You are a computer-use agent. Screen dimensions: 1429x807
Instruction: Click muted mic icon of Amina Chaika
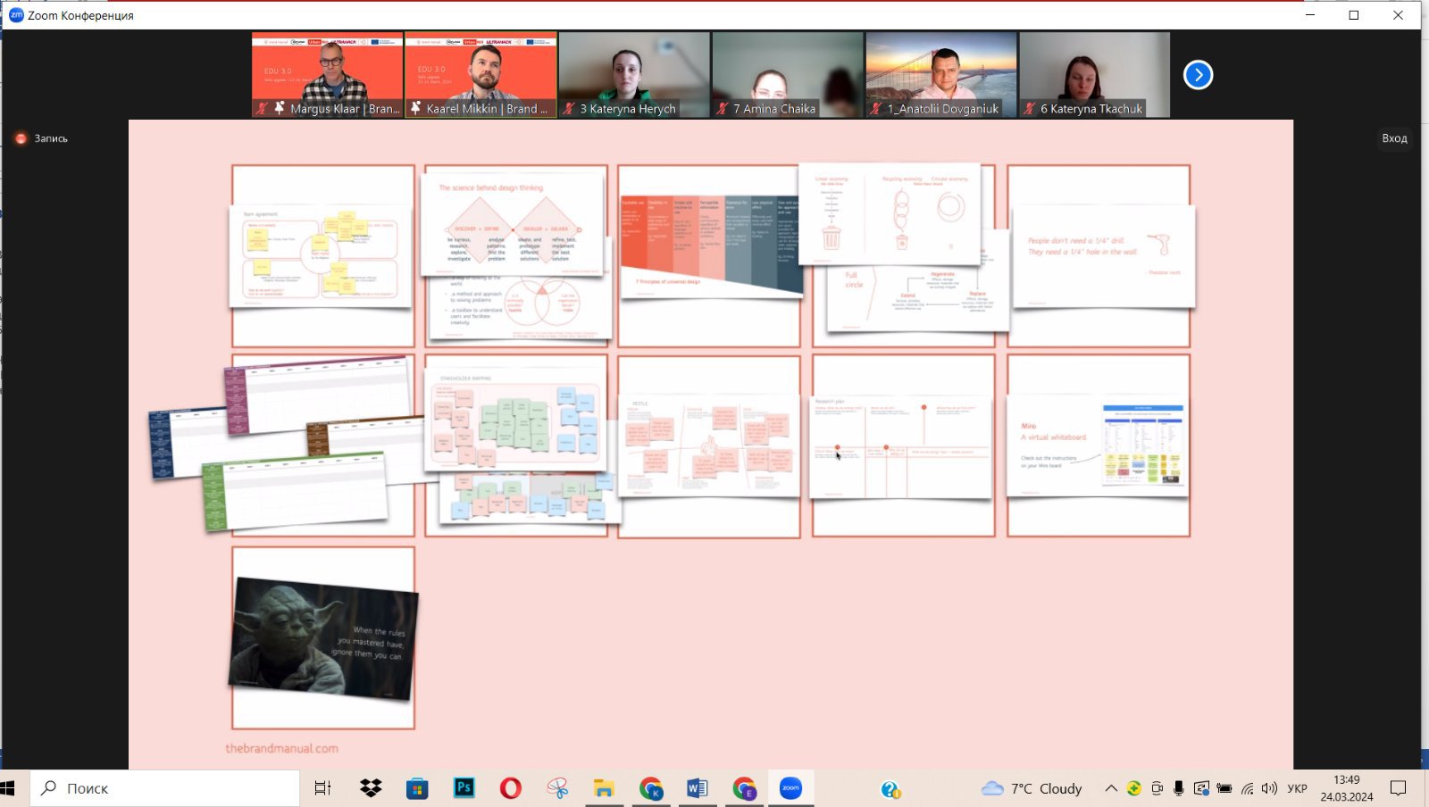pyautogui.click(x=723, y=108)
